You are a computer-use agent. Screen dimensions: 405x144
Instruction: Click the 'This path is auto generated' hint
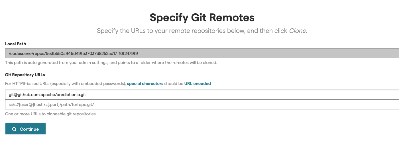(x=111, y=62)
